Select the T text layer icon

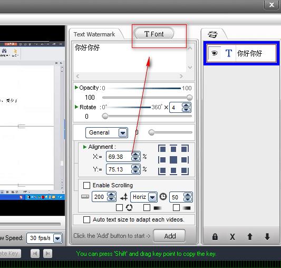point(229,53)
